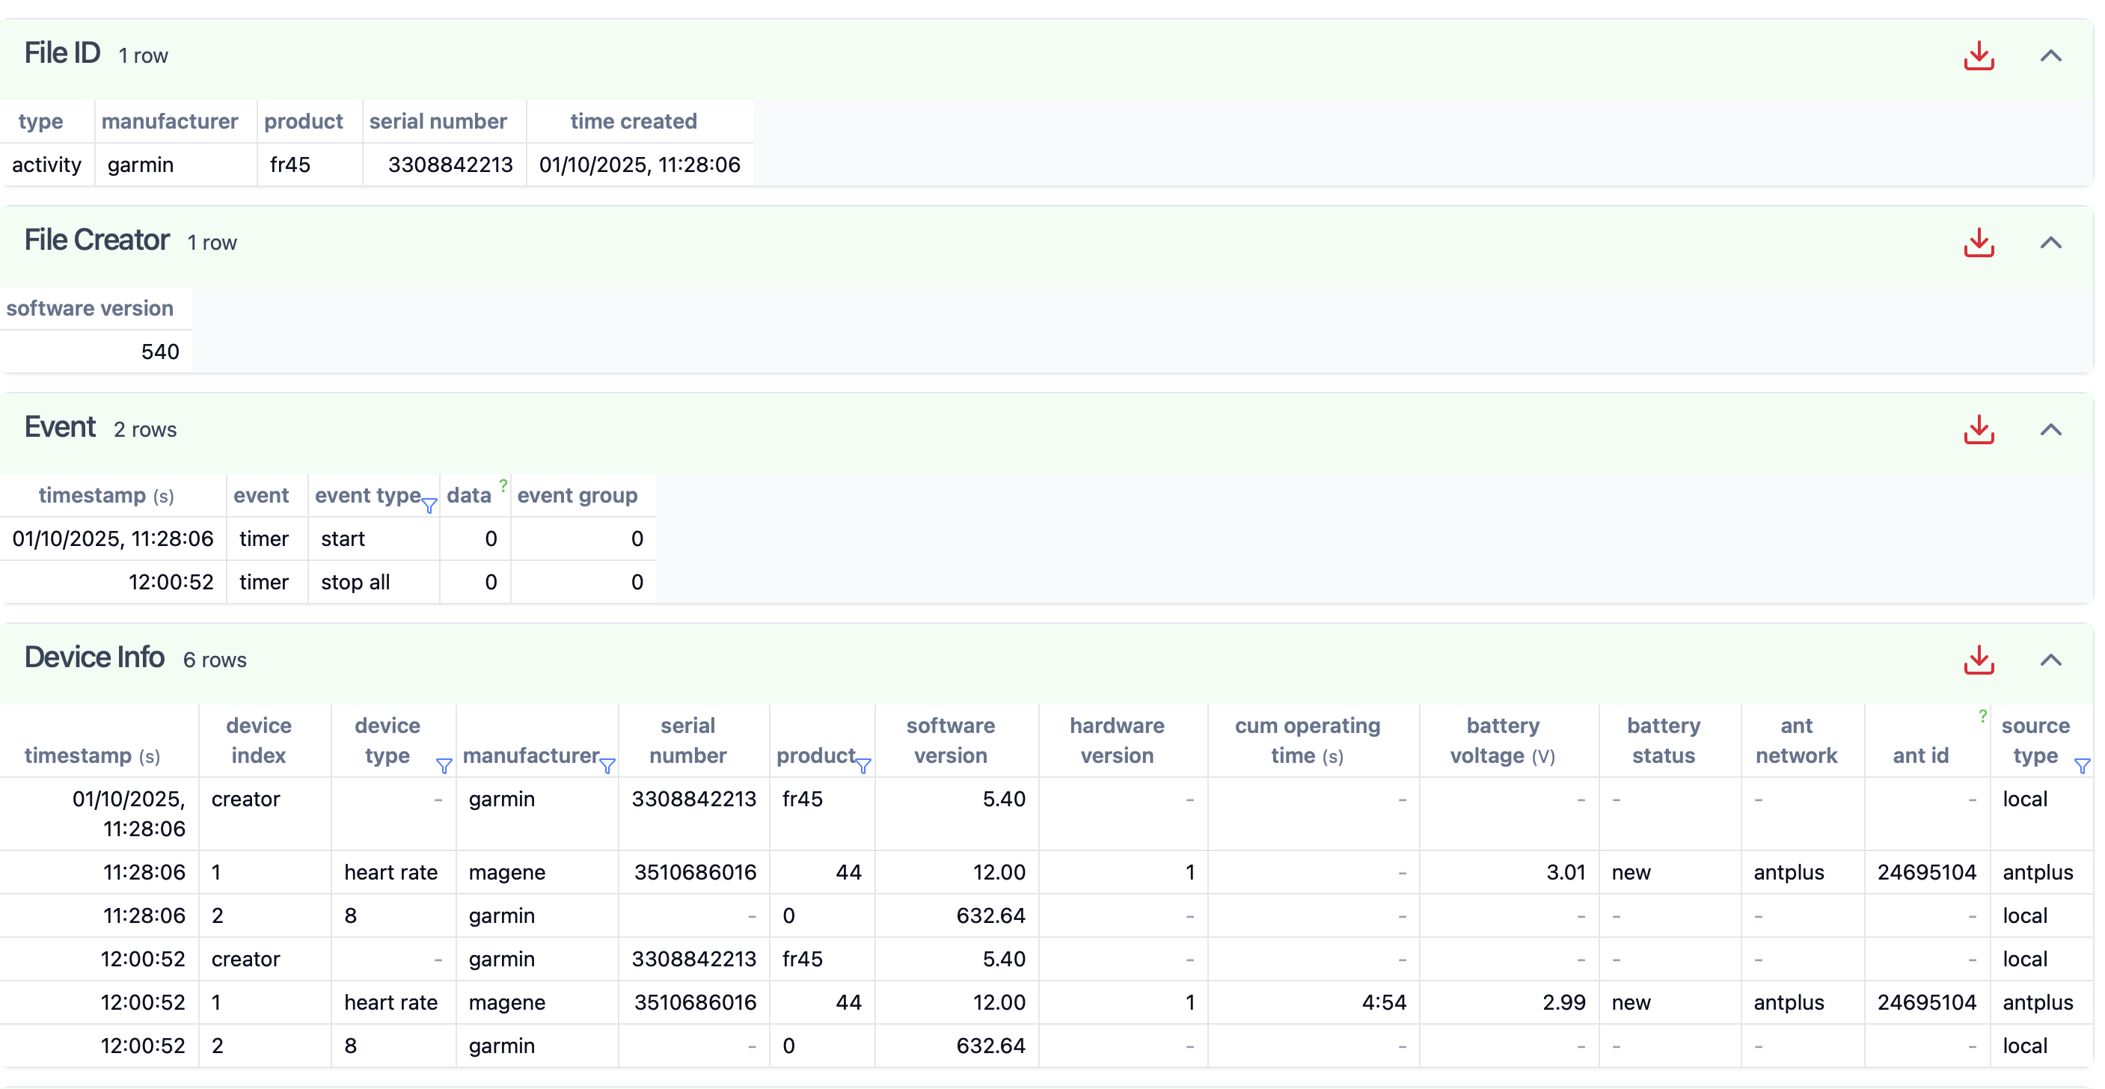Click the time created column header
This screenshot has width=2105, height=1089.
(634, 122)
